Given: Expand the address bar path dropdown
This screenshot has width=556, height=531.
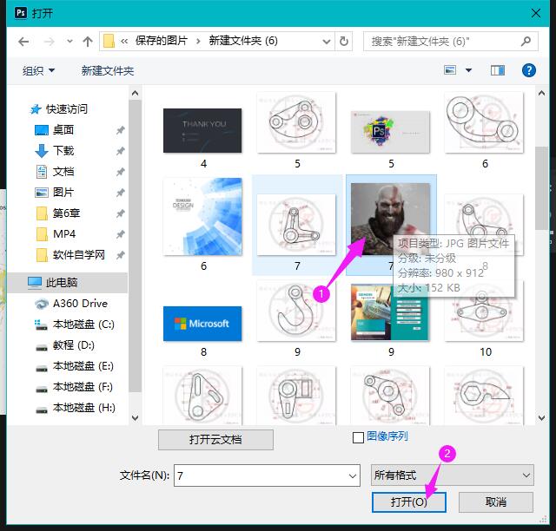Looking at the screenshot, I should pyautogui.click(x=327, y=42).
